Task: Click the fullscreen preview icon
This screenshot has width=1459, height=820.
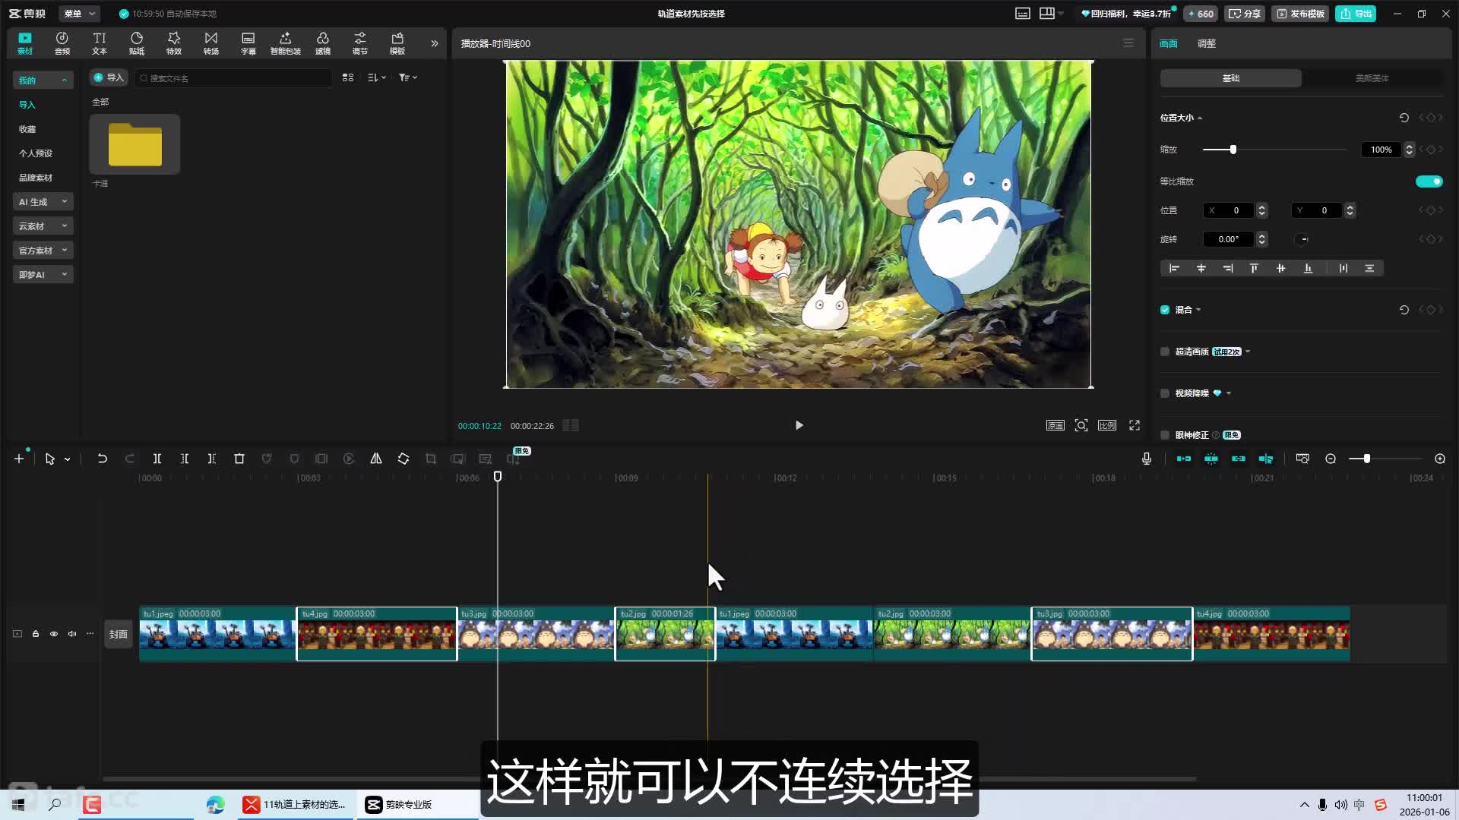Action: (1135, 425)
